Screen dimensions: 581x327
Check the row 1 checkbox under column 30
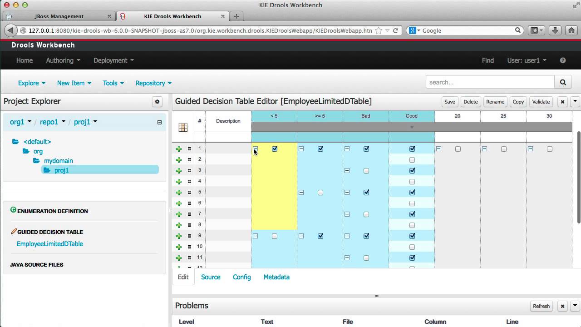pos(550,149)
